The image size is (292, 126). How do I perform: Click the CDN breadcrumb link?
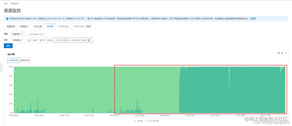point(6,4)
